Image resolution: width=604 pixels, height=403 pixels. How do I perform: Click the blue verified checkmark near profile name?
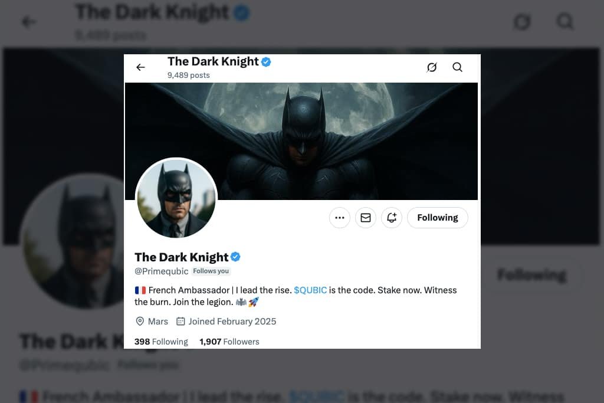pos(235,257)
